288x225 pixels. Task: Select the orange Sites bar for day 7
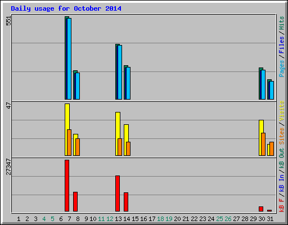[69, 142]
